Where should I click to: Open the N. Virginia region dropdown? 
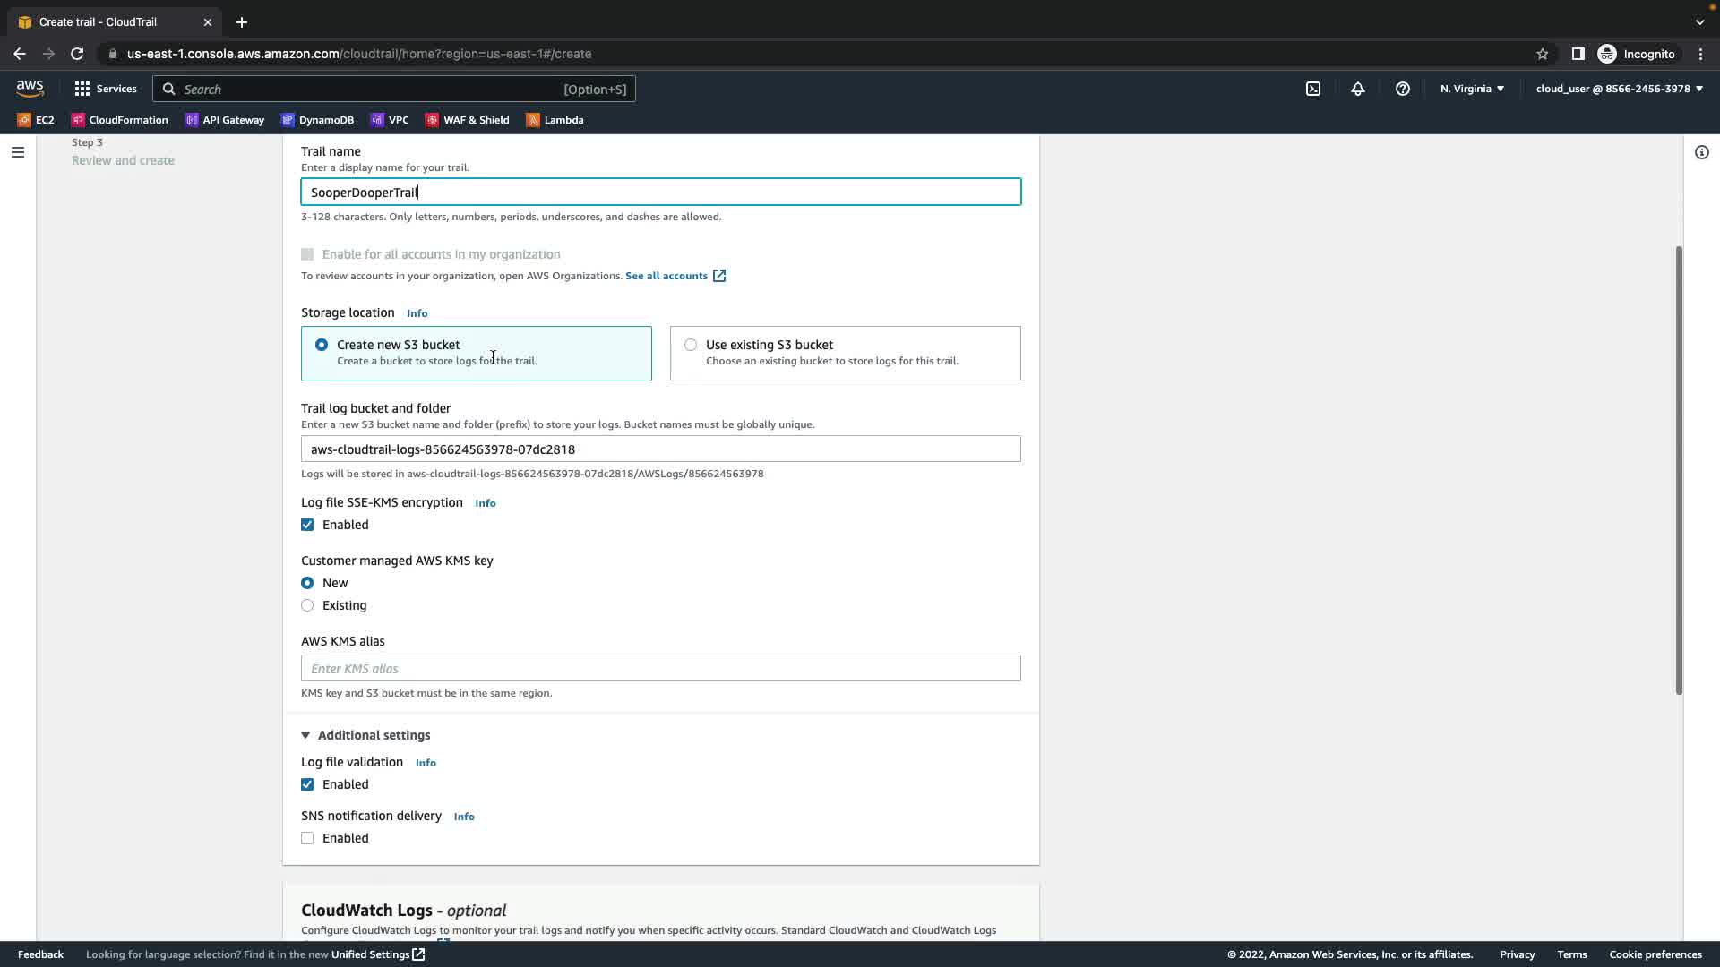point(1472,89)
